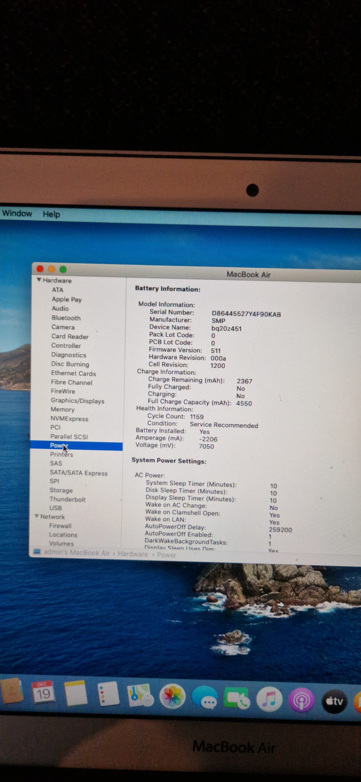Open the Window menu
Image resolution: width=361 pixels, height=782 pixels.
coord(17,214)
